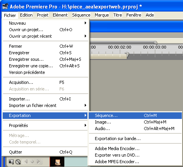Choose Enregistrer sous...
This screenshot has height=167, width=183.
(45, 59)
